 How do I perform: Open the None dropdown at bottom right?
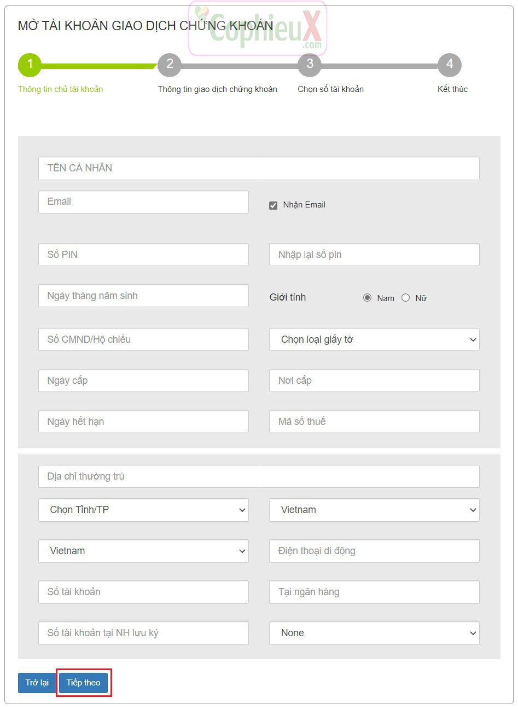374,633
